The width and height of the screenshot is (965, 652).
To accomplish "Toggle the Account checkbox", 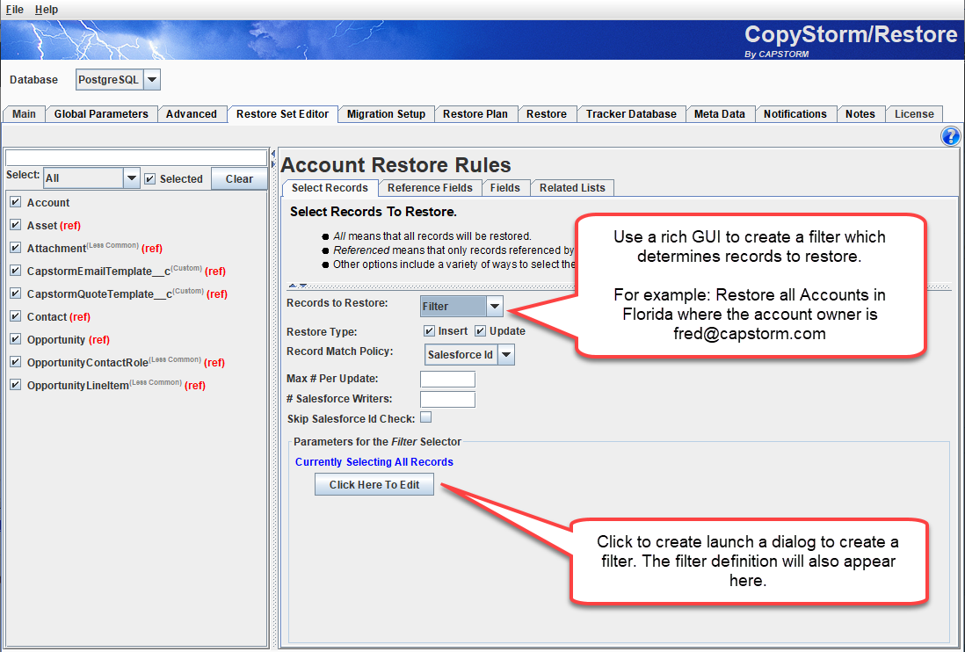I will pos(16,202).
